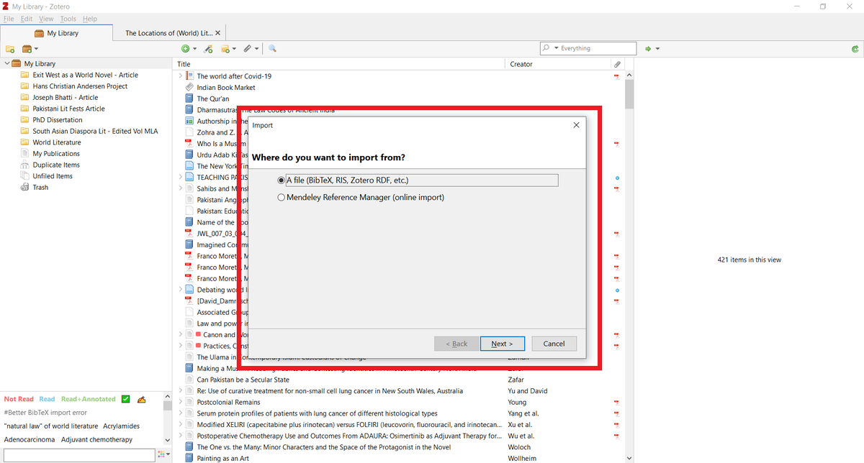Open the Help menu
Viewport: 864px width, 463px height.
[90, 19]
